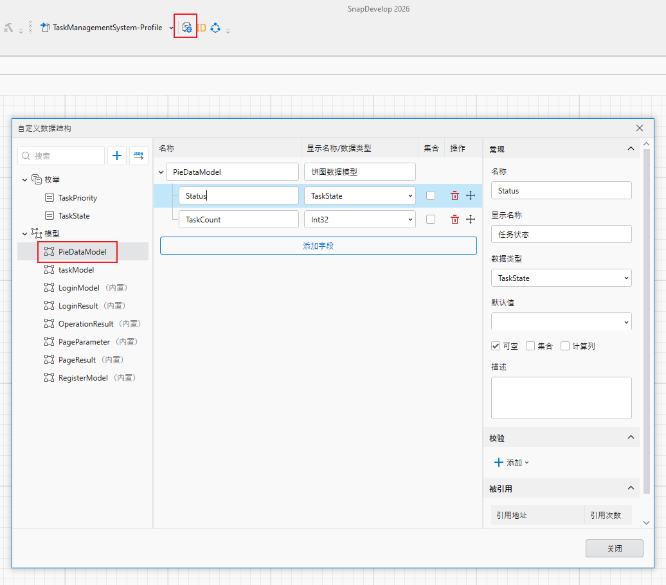Click the greyed hammer icon in toolbar

(x=8, y=28)
